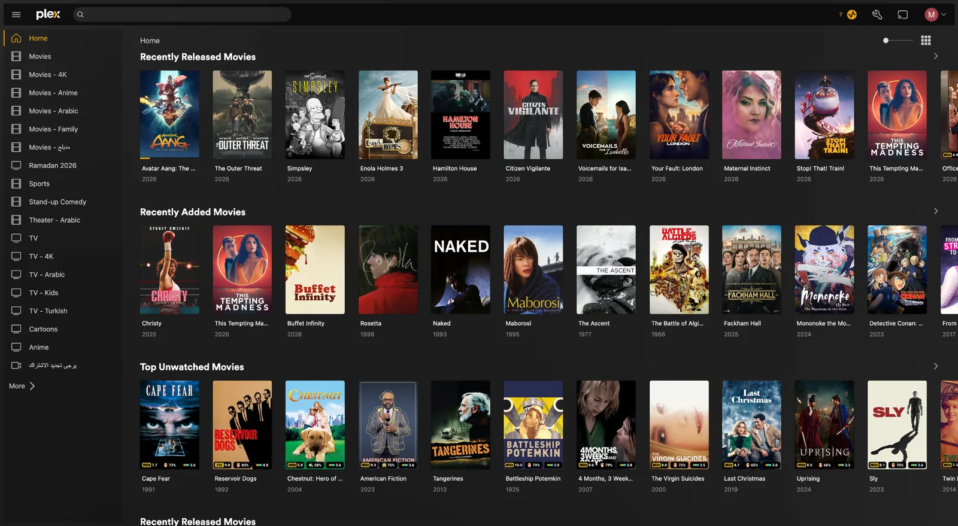Open The Outer Threat poster
The width and height of the screenshot is (958, 526).
click(x=242, y=115)
